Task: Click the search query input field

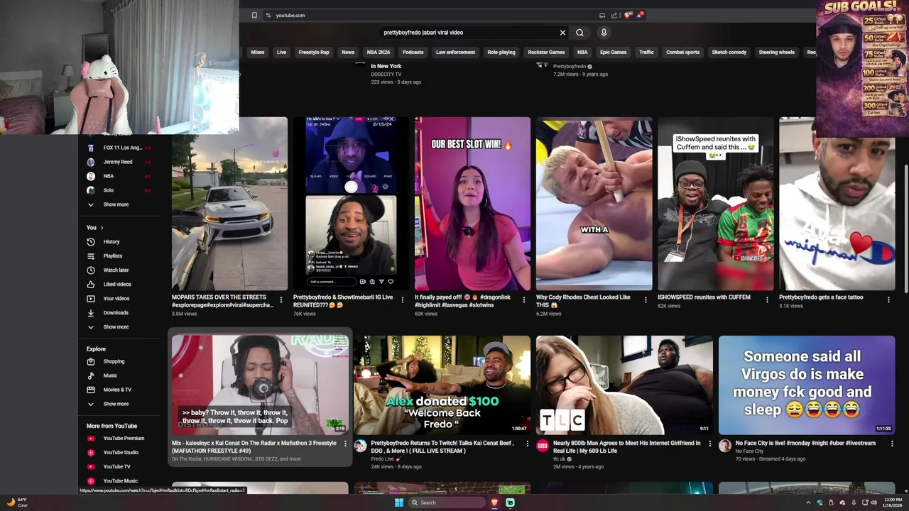Action: click(469, 33)
